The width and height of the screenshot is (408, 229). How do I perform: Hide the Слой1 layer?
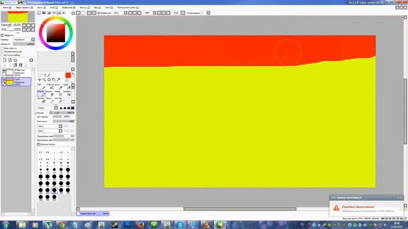coord(4,80)
